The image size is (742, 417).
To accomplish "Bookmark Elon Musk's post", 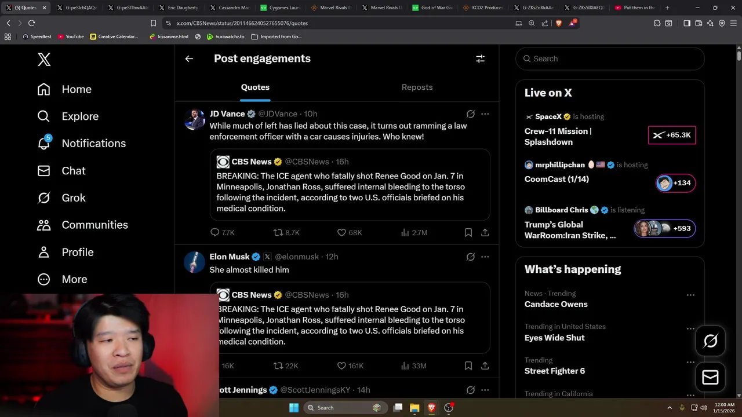I will point(468,365).
